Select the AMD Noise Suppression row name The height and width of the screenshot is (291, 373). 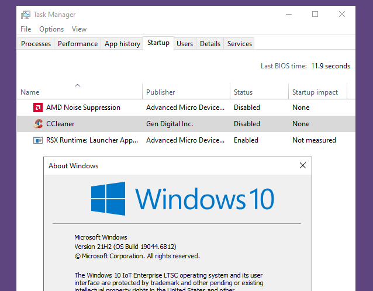click(83, 108)
